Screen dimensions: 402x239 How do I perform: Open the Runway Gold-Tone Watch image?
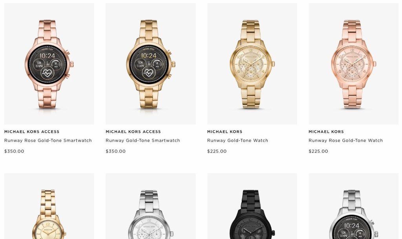pos(252,64)
